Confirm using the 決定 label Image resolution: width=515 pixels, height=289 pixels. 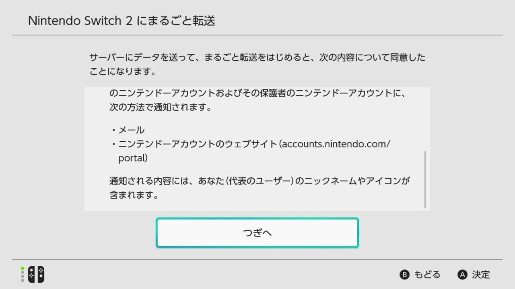[481, 275]
